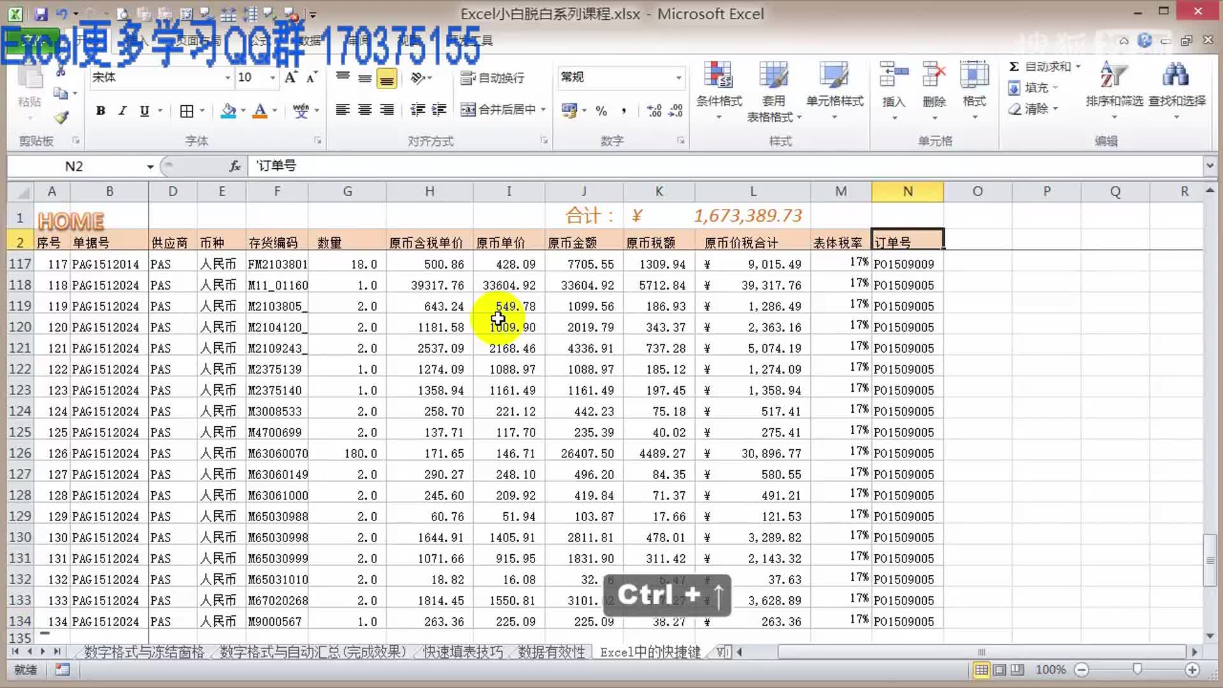Zoom in with plus button
This screenshot has width=1223, height=688.
[1192, 670]
